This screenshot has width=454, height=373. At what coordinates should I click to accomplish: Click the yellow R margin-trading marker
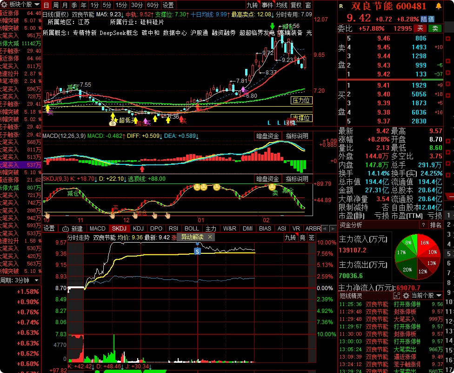(341, 6)
